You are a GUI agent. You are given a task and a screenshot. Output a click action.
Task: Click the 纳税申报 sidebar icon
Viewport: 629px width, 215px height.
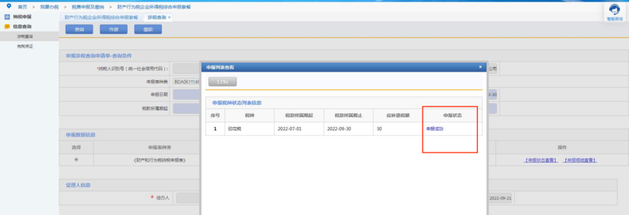[x=7, y=17]
